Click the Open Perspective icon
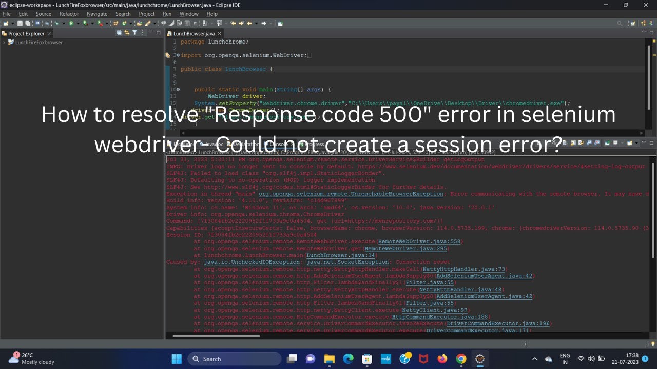 coord(633,23)
